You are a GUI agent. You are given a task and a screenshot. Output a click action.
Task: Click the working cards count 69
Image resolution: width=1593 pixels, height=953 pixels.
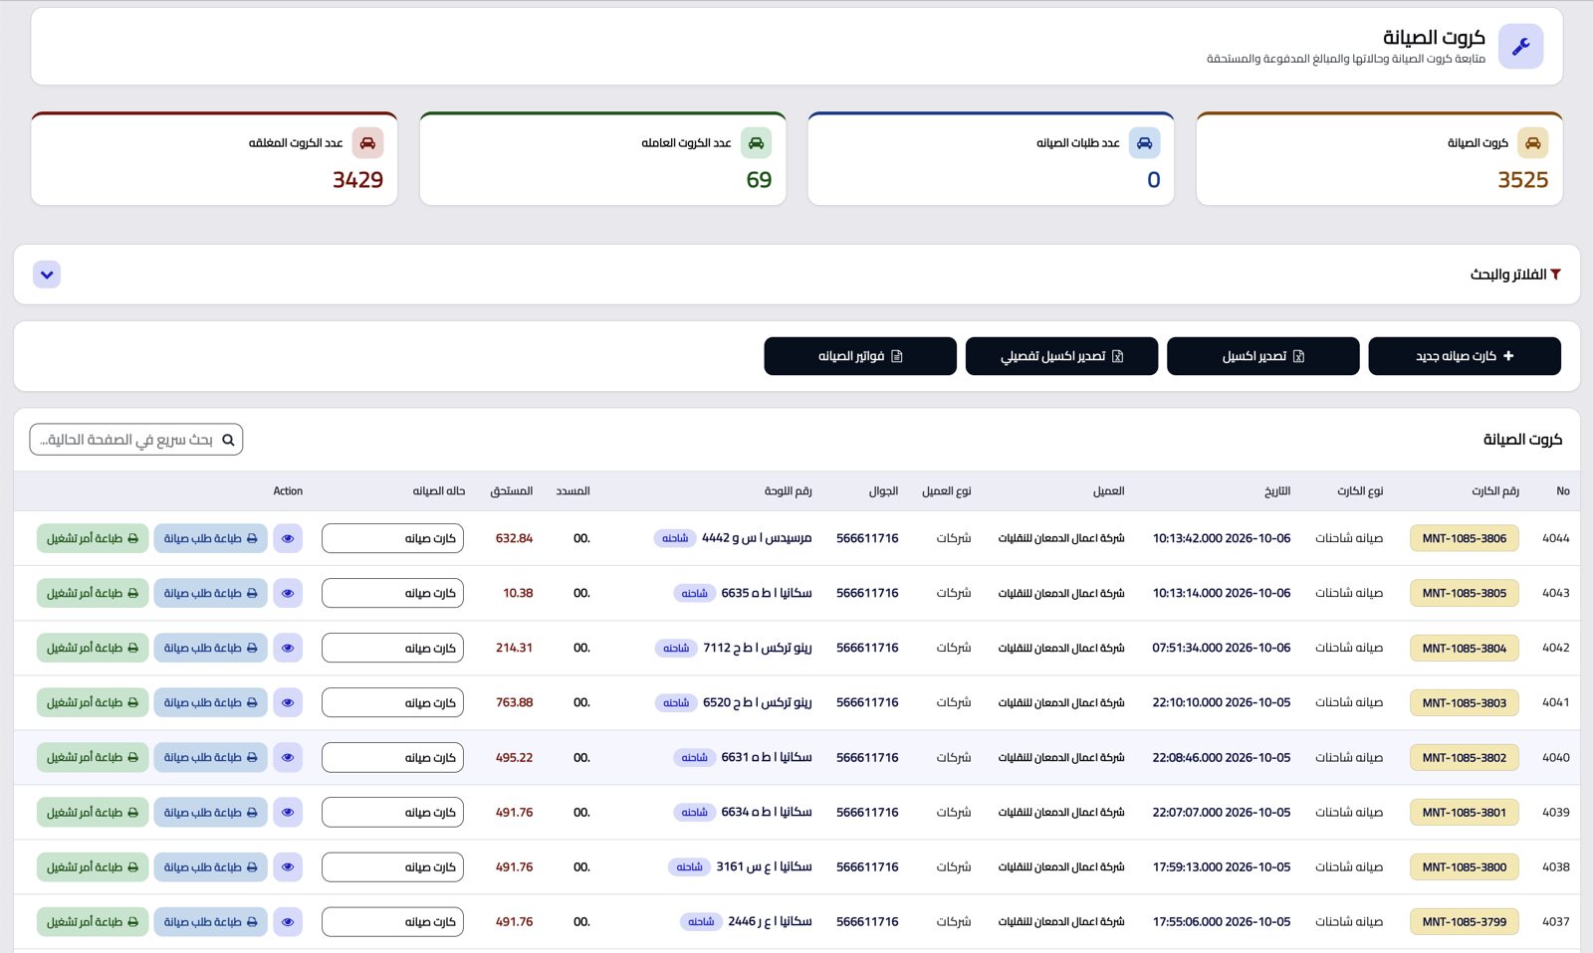pos(759,180)
